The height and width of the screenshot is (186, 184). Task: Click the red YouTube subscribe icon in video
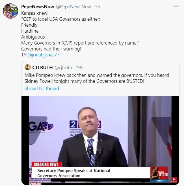(x=174, y=179)
